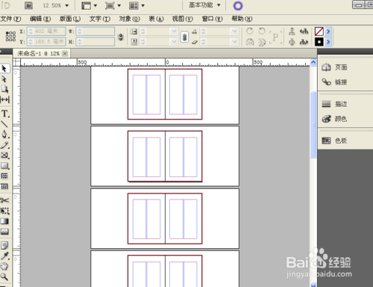Click the reference point locator grid

point(10,37)
